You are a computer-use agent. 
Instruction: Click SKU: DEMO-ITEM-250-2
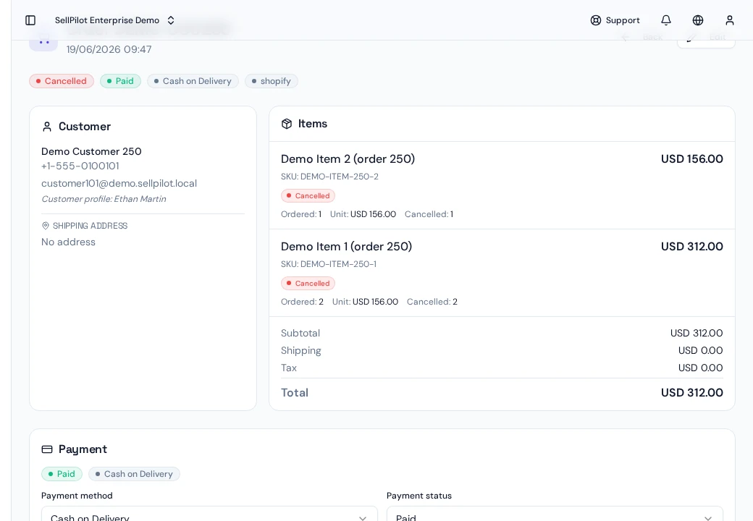329,177
